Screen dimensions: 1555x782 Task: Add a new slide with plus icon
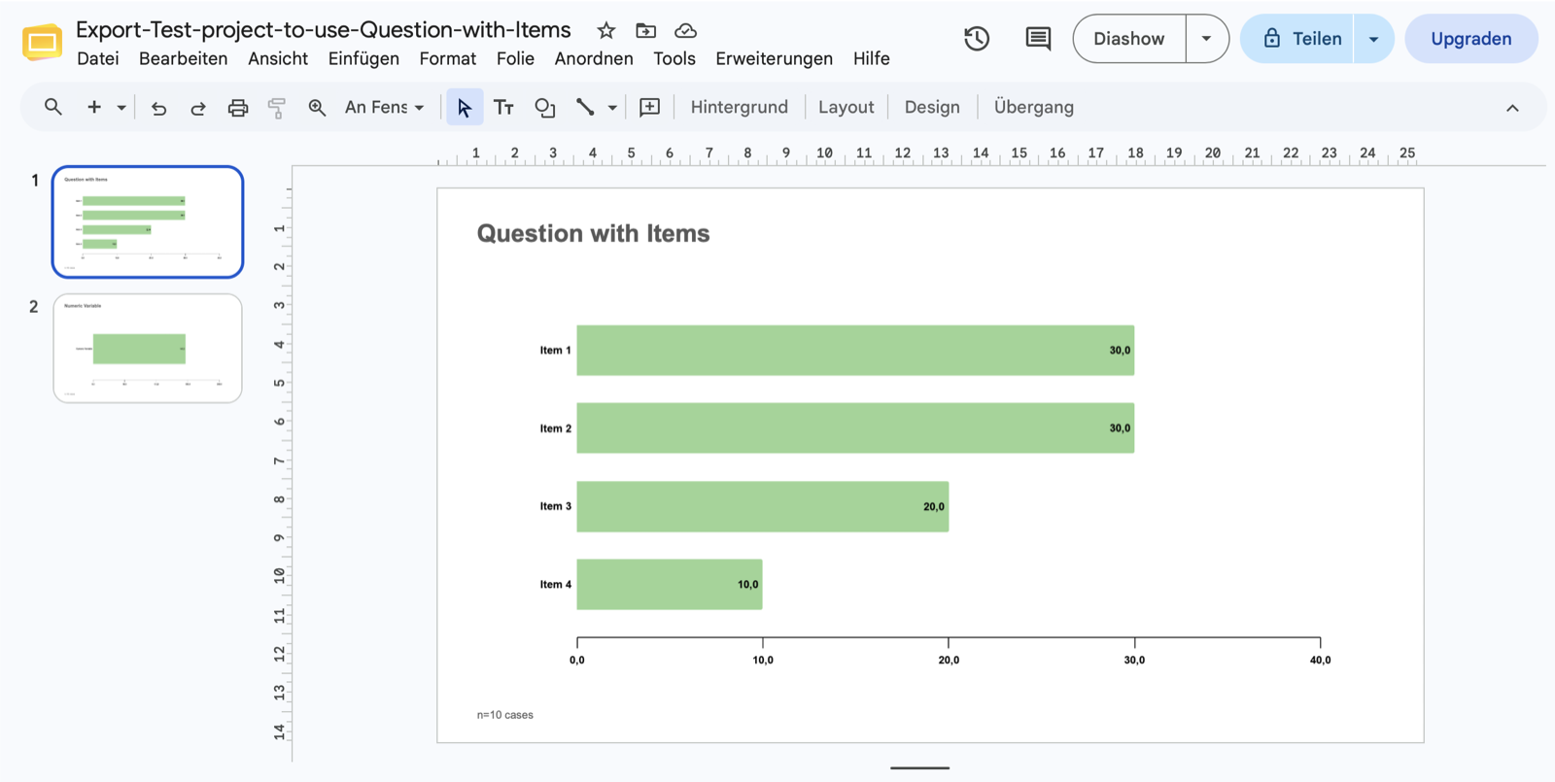coord(94,107)
